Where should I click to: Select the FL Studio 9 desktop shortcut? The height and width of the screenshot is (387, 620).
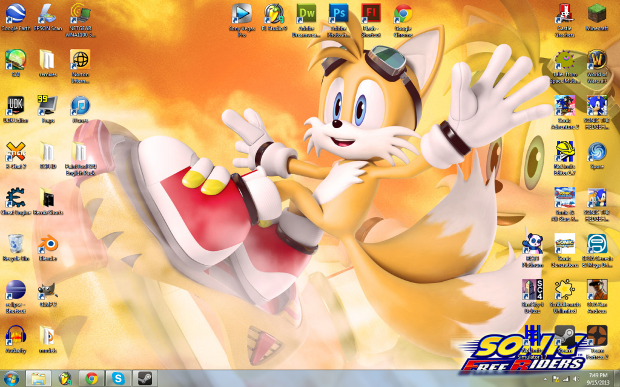[274, 18]
